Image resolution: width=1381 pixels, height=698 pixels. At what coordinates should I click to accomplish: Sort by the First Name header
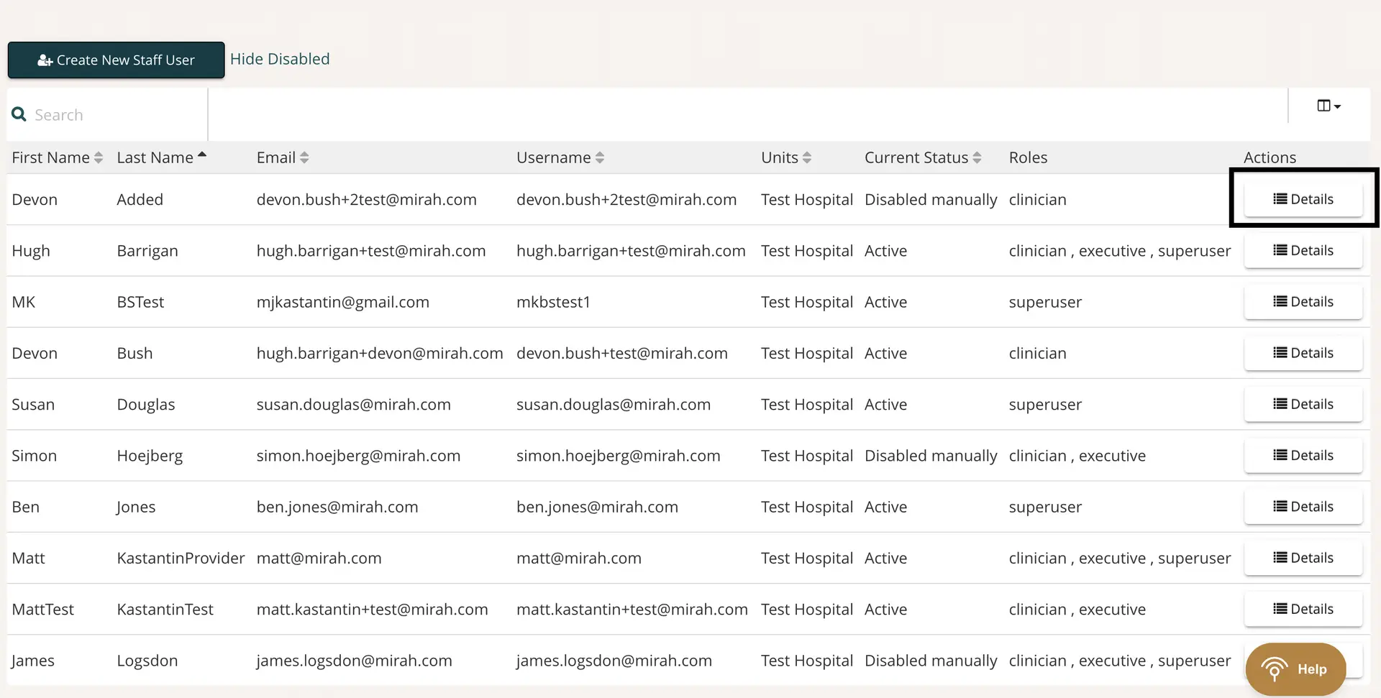(x=99, y=157)
